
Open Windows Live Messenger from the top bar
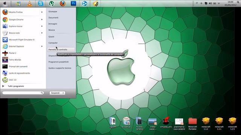(x=18, y=3)
